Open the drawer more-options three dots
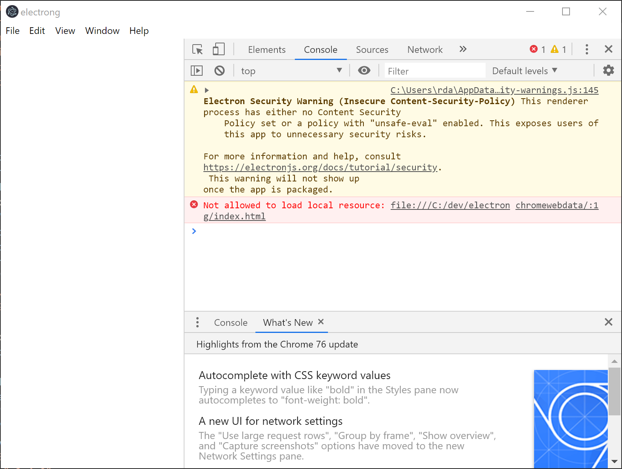This screenshot has width=622, height=469. coord(197,322)
